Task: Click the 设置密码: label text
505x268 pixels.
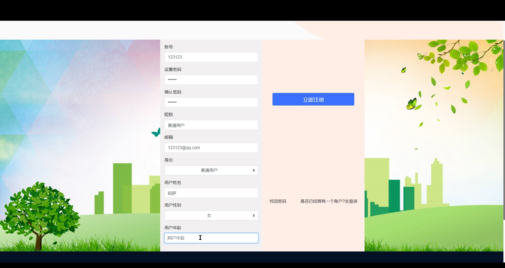Action: click(173, 70)
